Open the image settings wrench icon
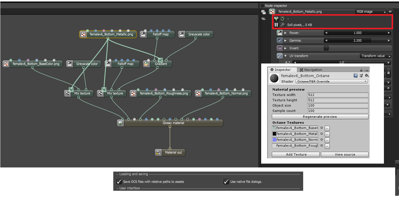The width and height of the screenshot is (399, 202). point(282,25)
